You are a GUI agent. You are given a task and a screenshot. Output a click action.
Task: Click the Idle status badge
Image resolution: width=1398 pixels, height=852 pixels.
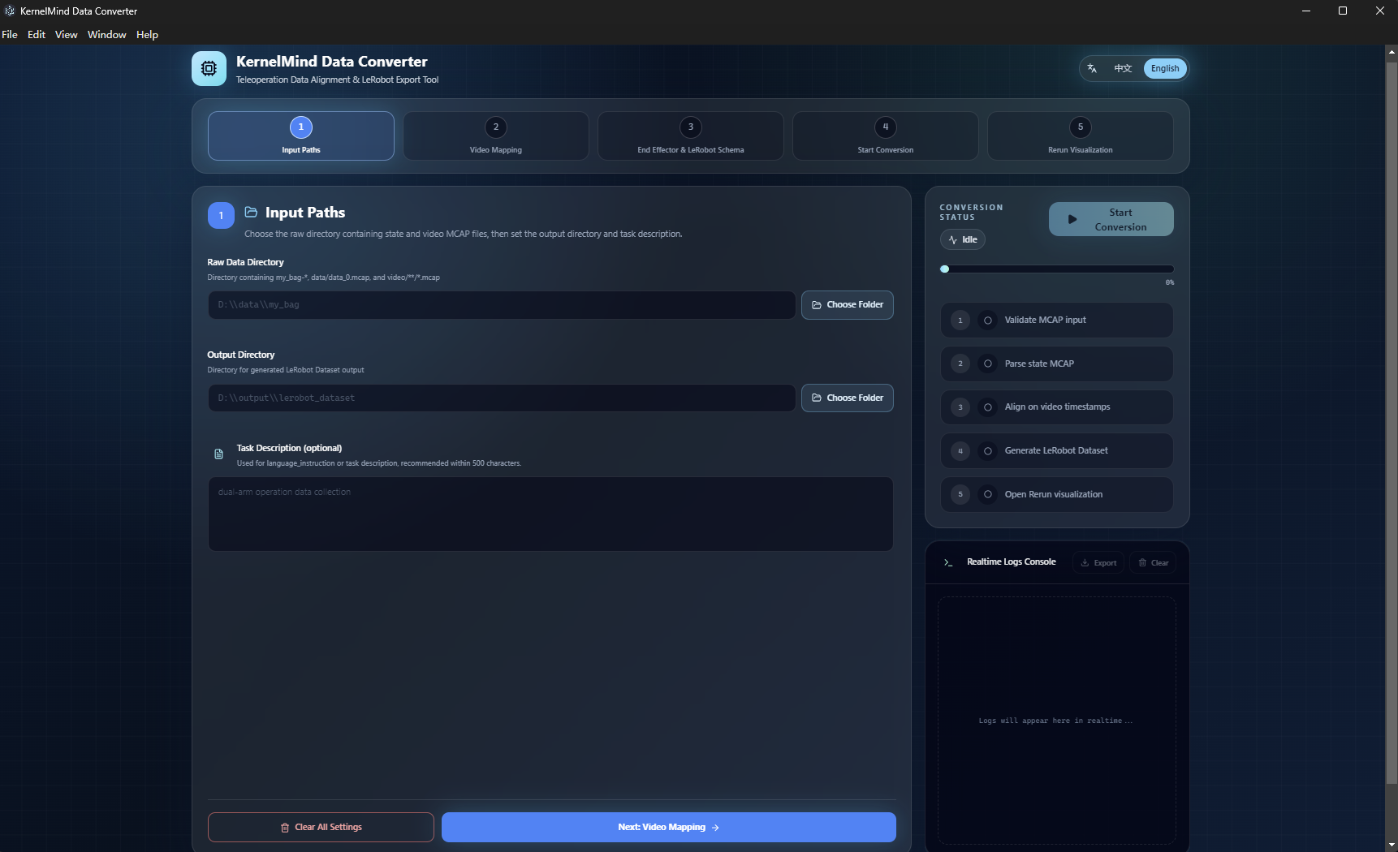(x=963, y=239)
